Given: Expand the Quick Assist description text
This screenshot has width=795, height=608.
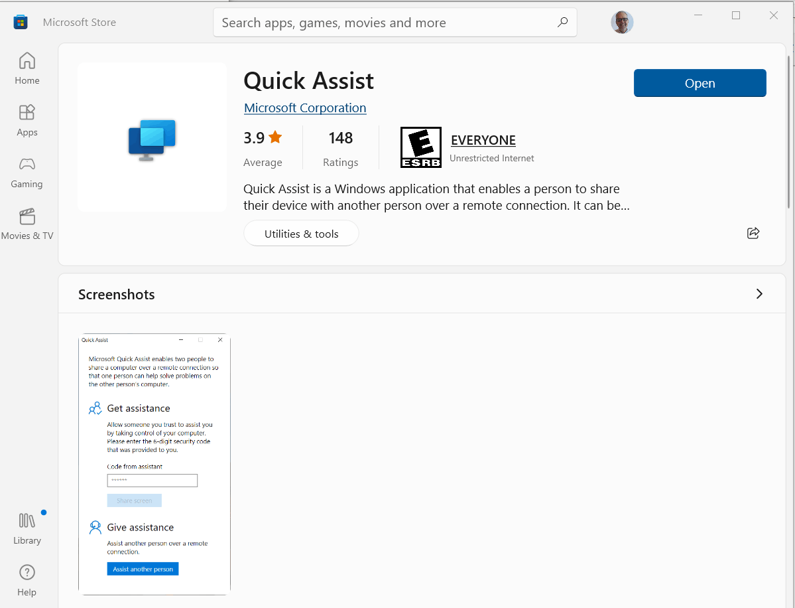Looking at the screenshot, I should pyautogui.click(x=436, y=197).
